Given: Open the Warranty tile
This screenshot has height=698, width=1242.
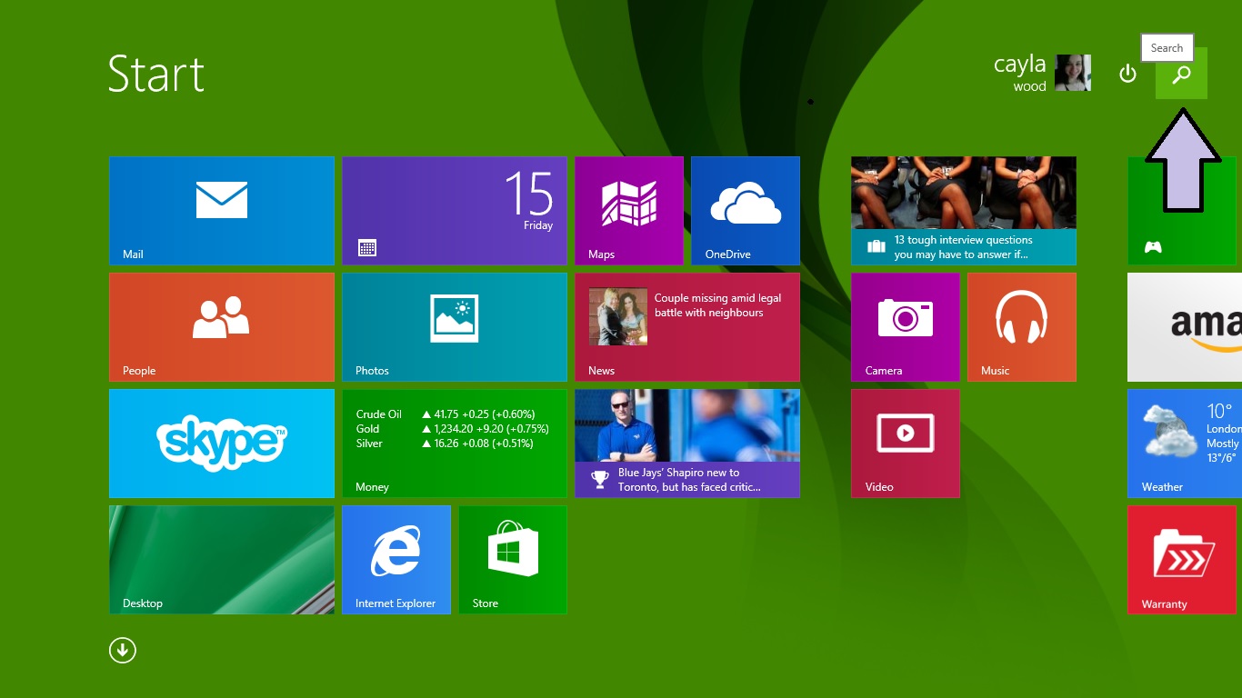Looking at the screenshot, I should (x=1182, y=560).
